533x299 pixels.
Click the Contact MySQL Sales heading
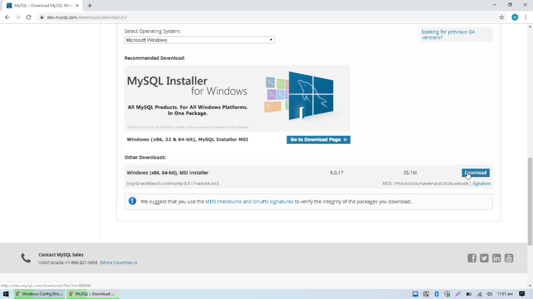(61, 254)
